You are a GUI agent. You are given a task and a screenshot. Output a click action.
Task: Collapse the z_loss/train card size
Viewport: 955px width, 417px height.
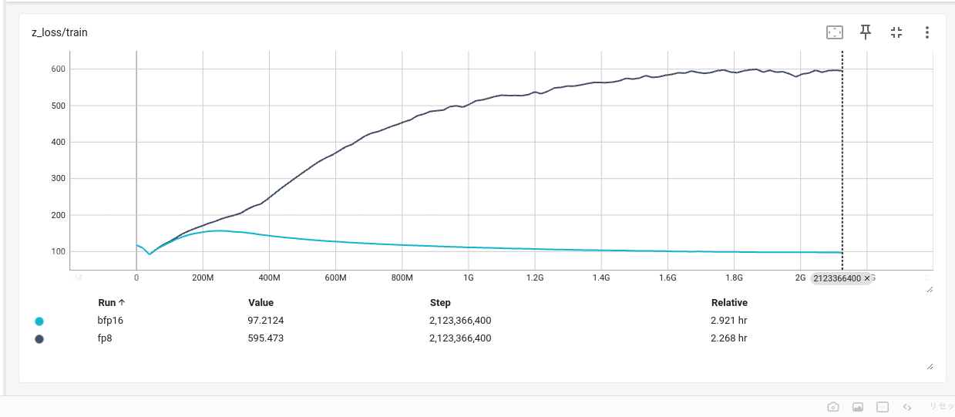tap(896, 32)
